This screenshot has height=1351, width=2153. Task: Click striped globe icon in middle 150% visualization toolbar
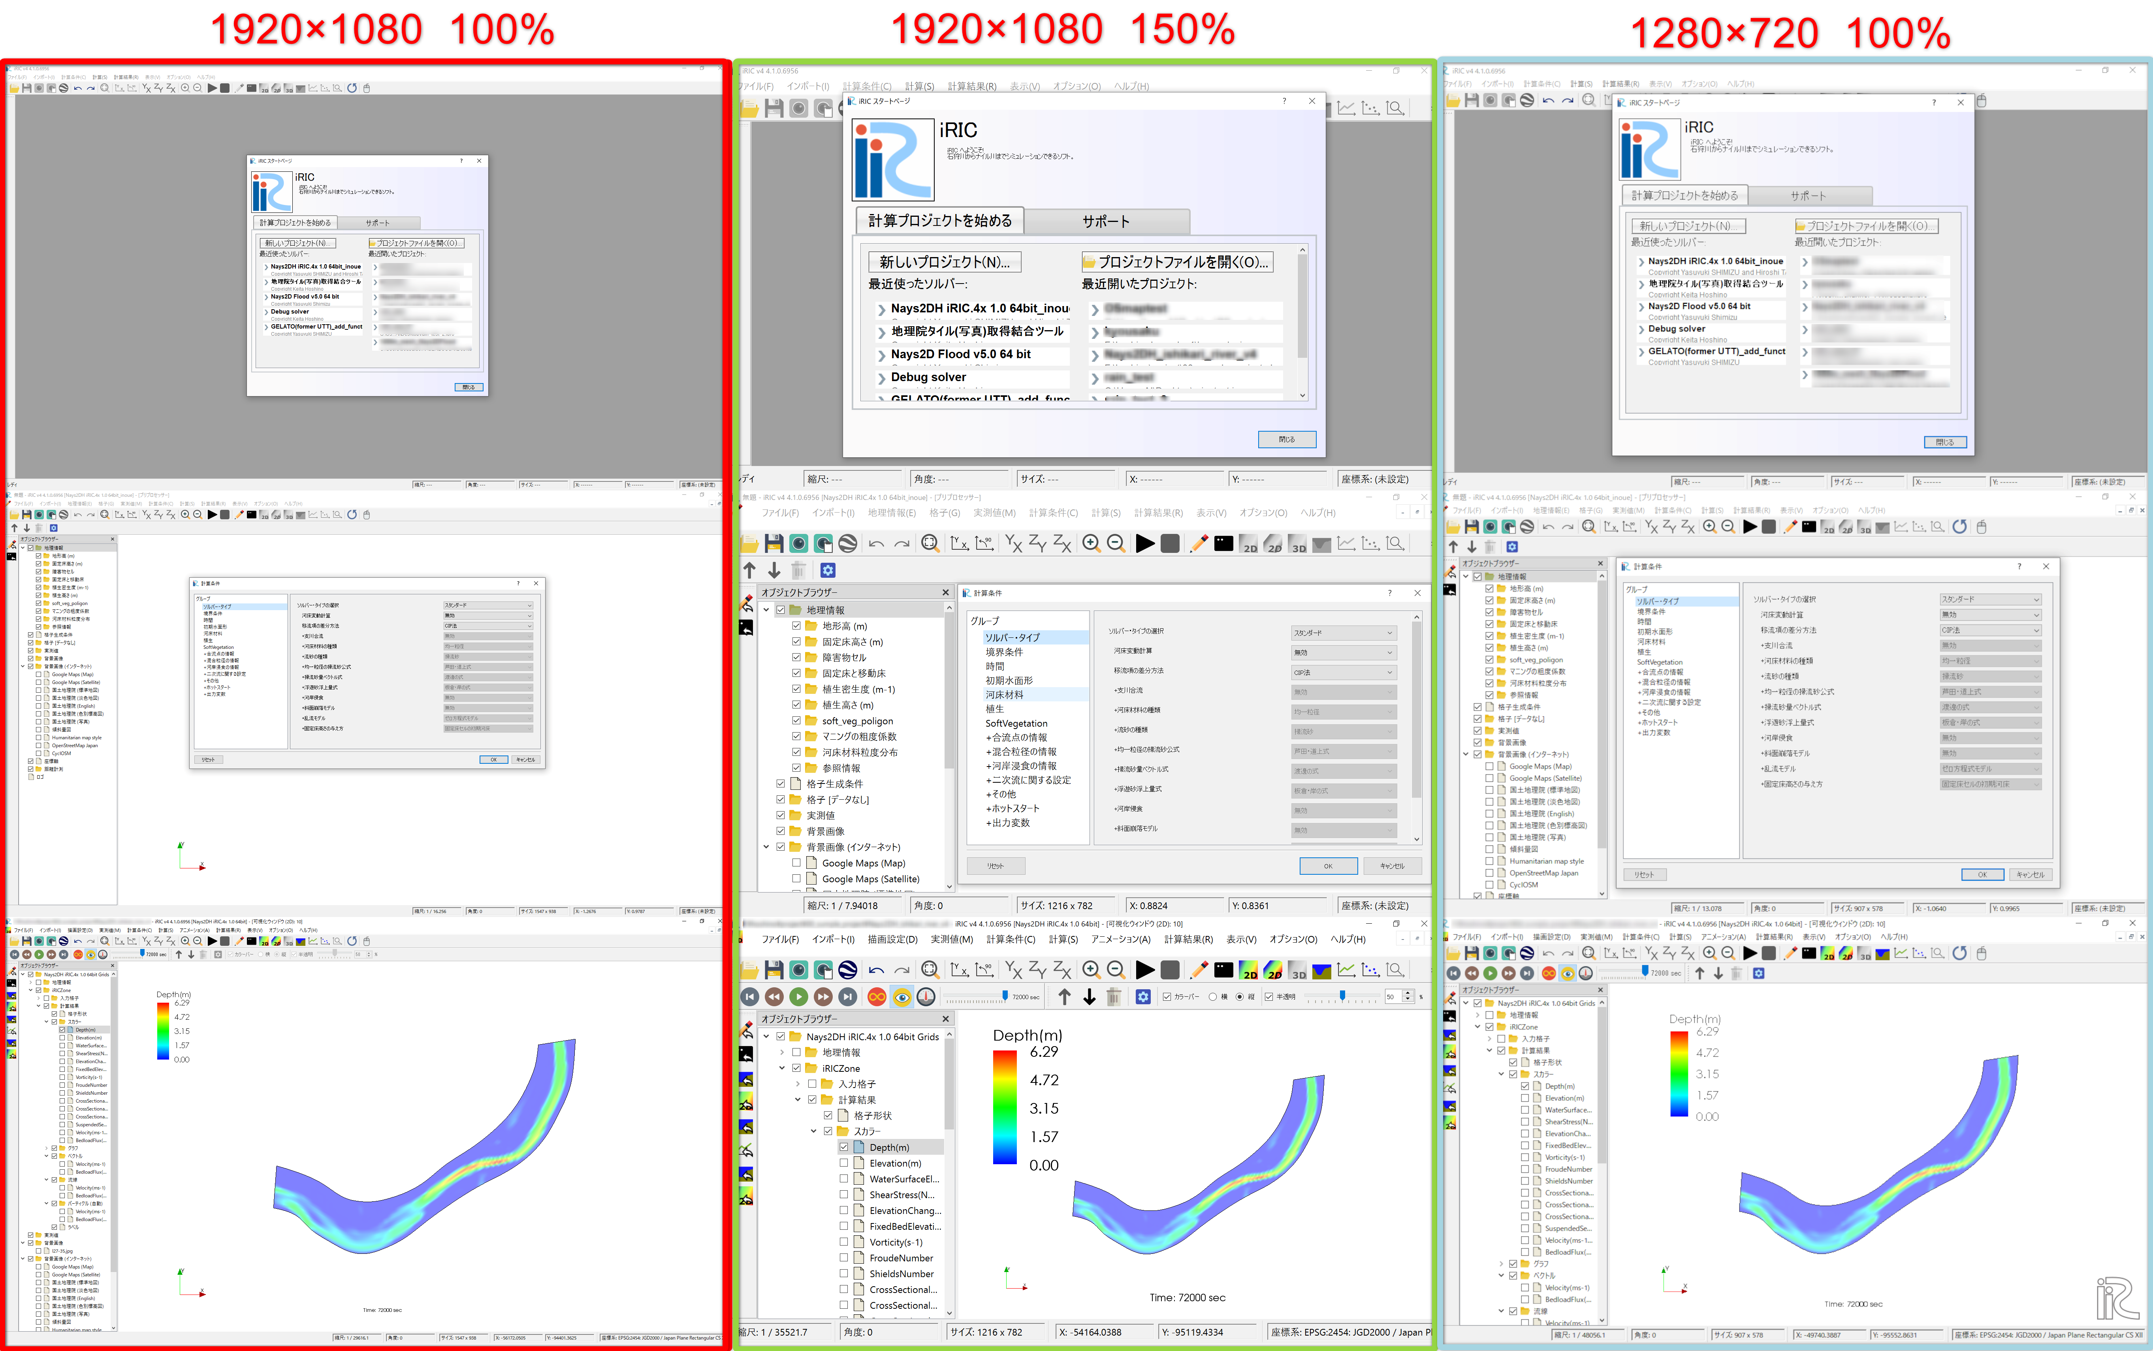[848, 970]
